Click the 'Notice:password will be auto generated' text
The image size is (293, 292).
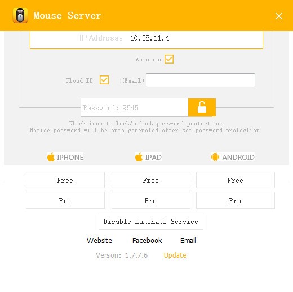click(145, 130)
